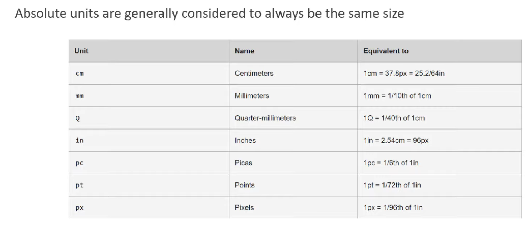Select the Quarter-millimeters name cell
This screenshot has height=225, width=529.
pos(265,118)
